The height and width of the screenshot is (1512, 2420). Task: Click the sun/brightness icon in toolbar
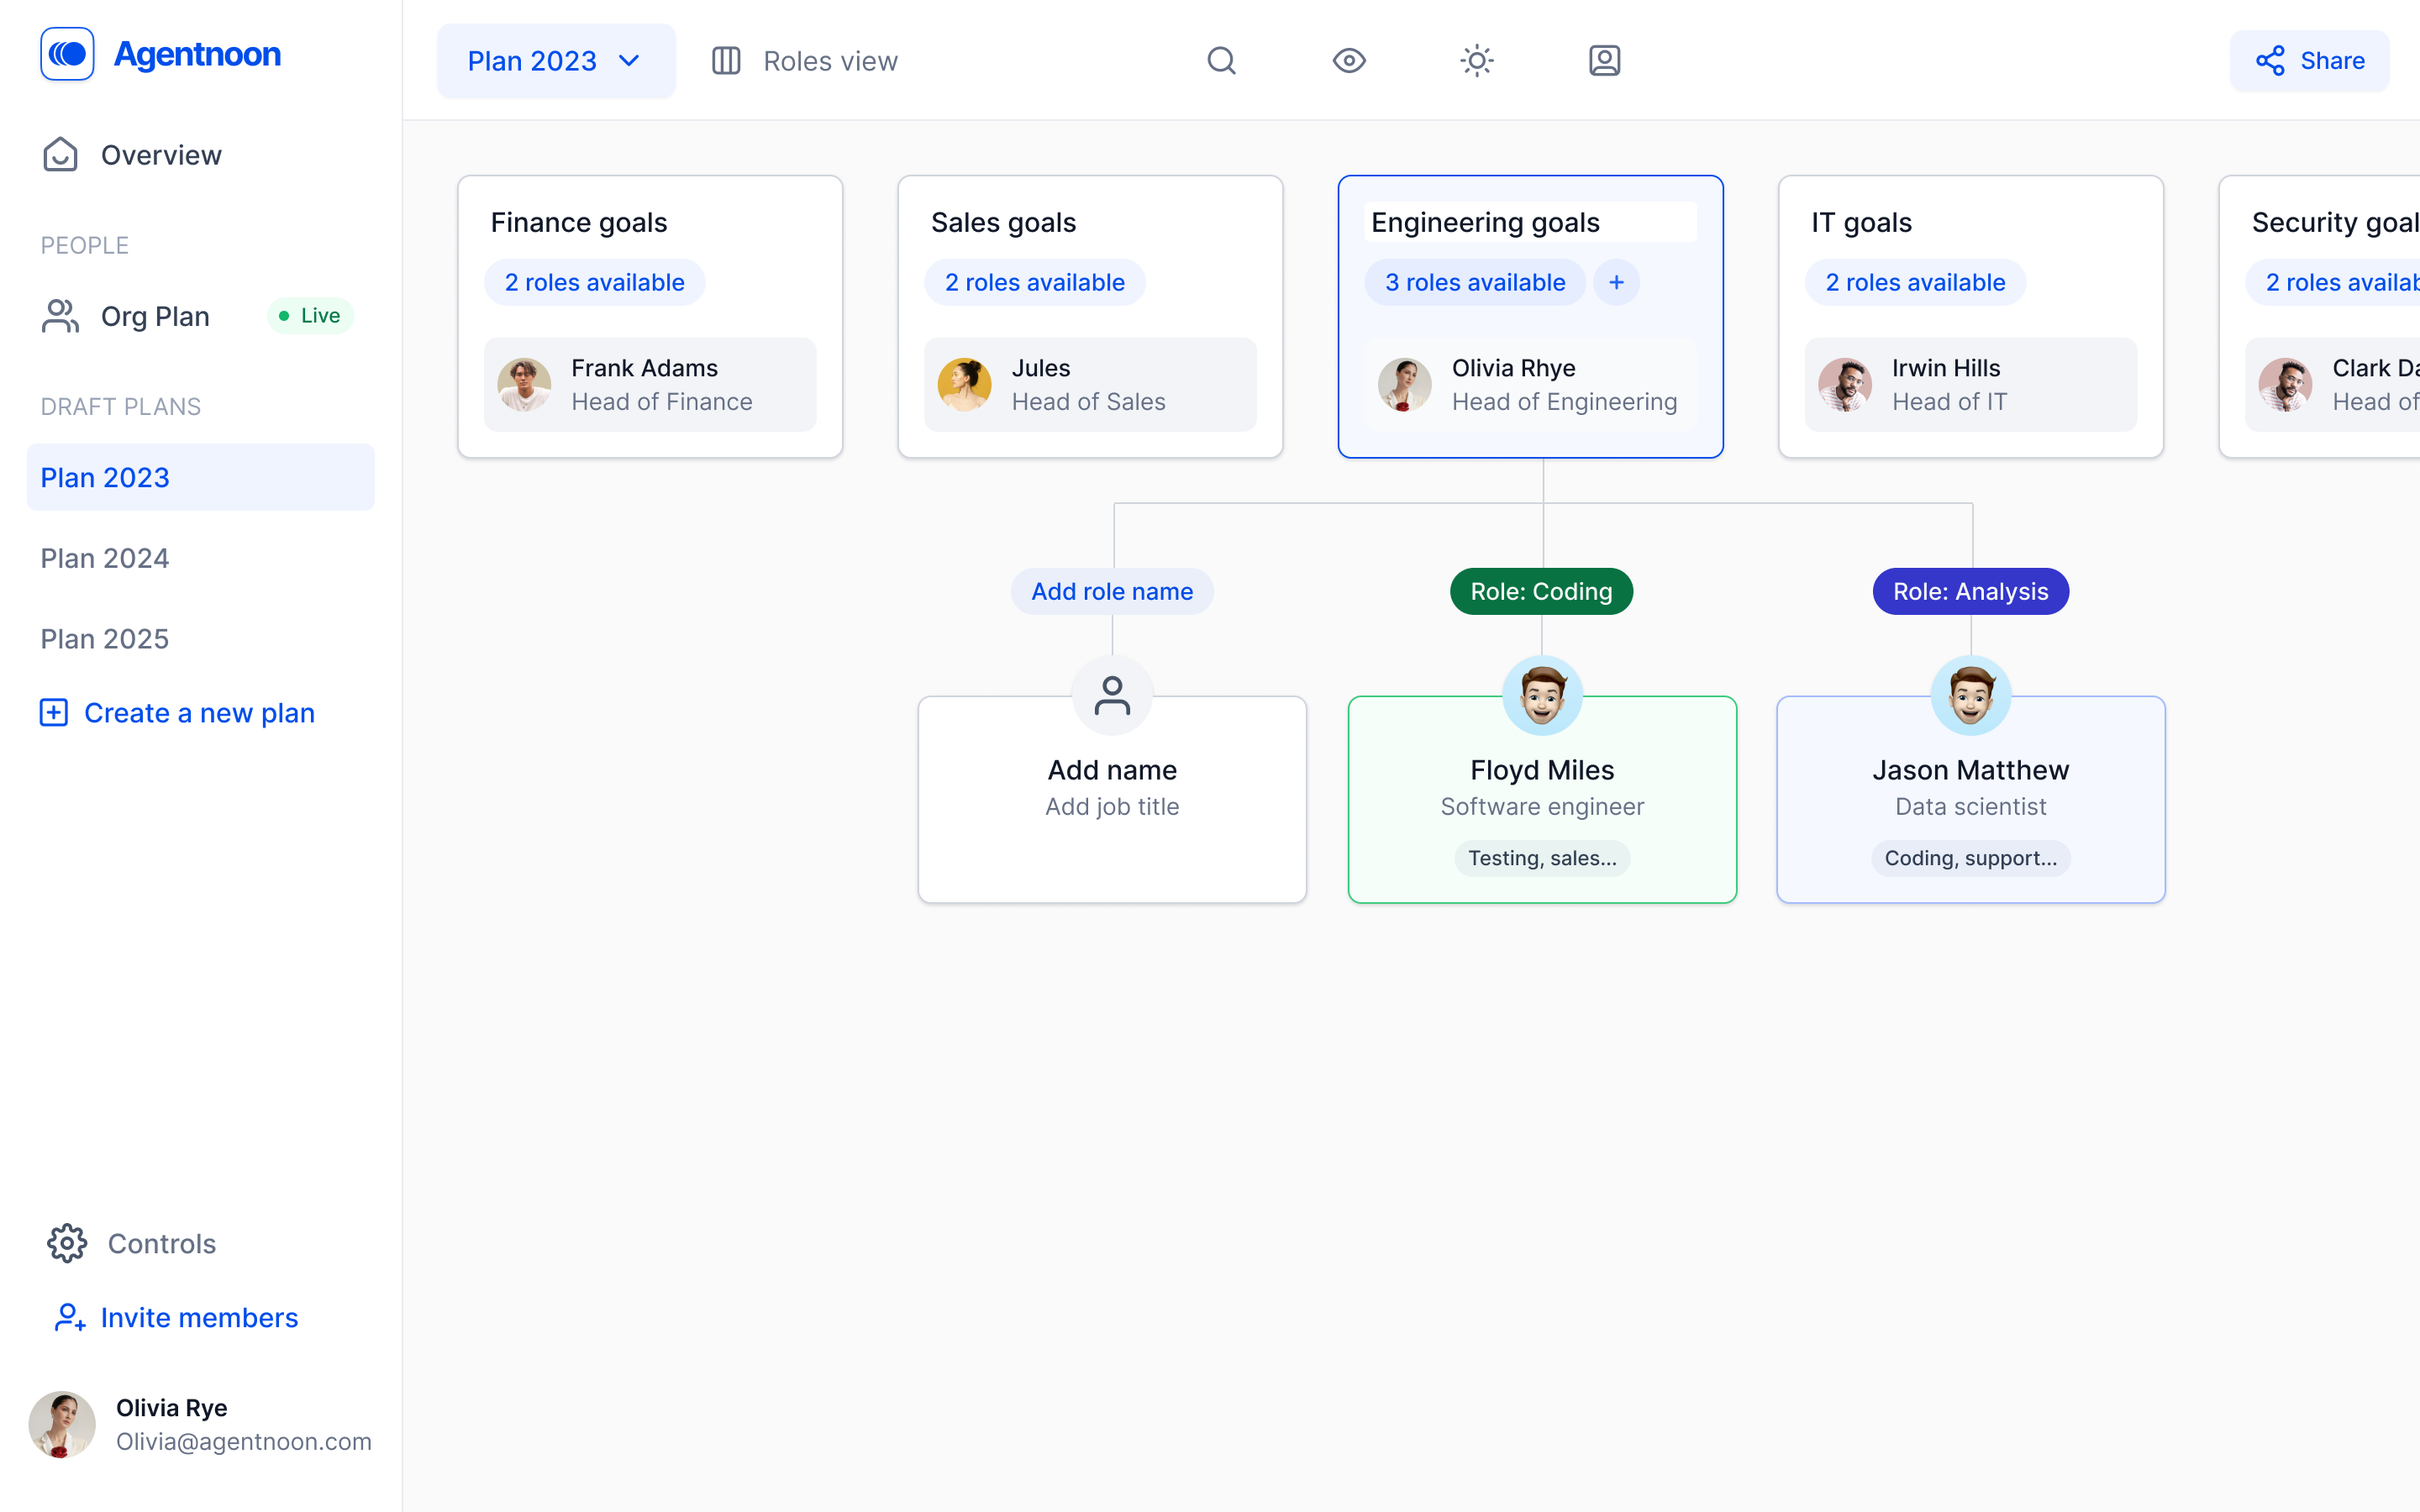pos(1476,61)
